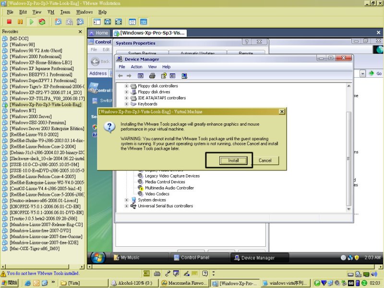384x288 pixels.
Task: Click the green Go arrow icon
Action: tap(372, 73)
